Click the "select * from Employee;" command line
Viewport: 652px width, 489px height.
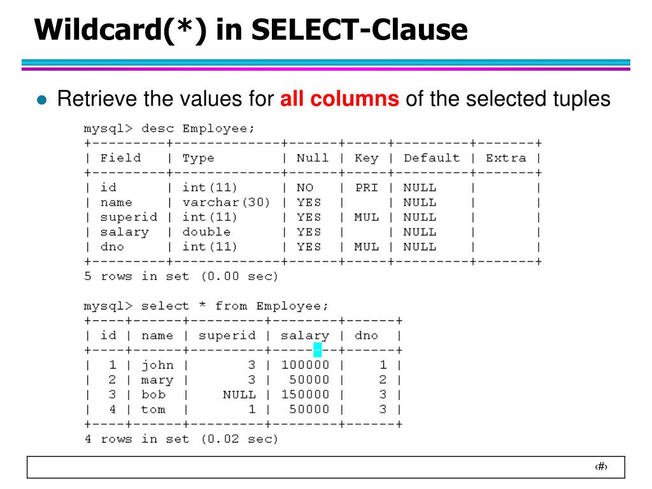click(206, 306)
